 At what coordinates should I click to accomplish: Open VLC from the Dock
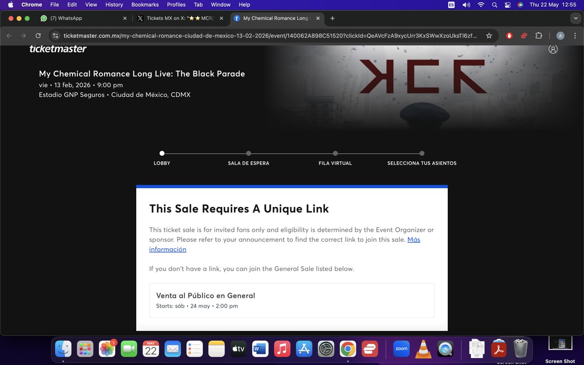coord(423,348)
